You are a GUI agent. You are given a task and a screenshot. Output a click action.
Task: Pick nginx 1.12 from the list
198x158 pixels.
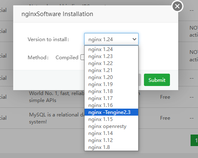point(111,140)
